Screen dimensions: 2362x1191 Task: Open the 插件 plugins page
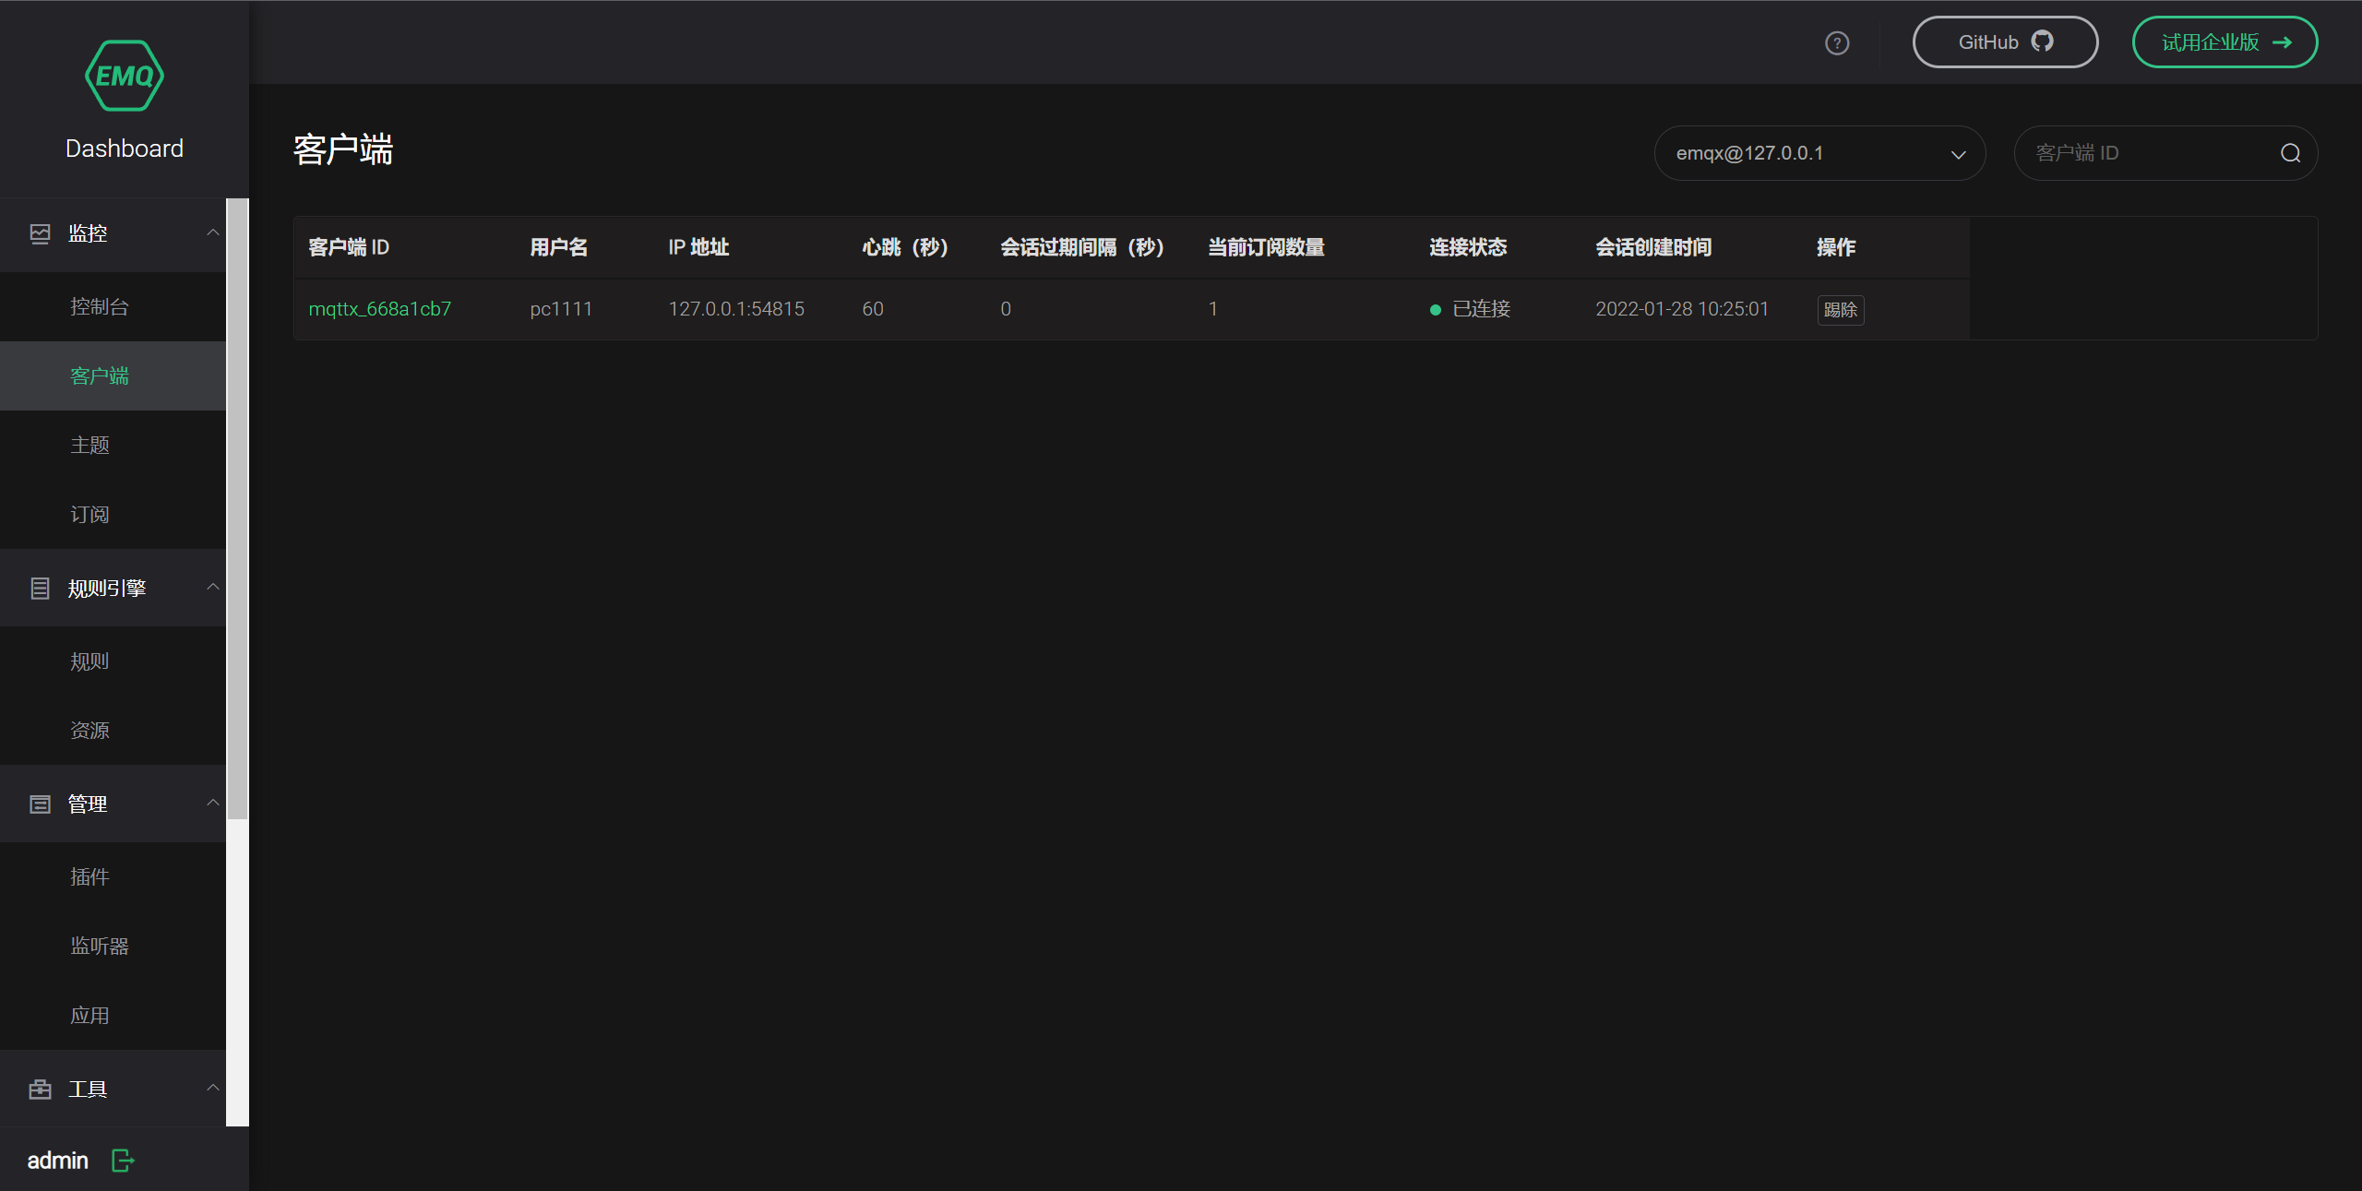[90, 877]
